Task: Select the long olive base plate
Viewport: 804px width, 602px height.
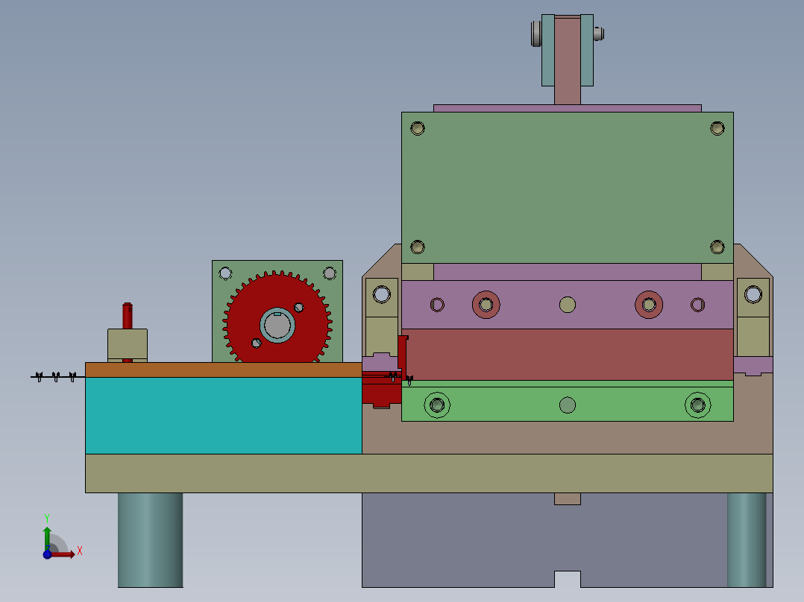Action: (x=429, y=473)
